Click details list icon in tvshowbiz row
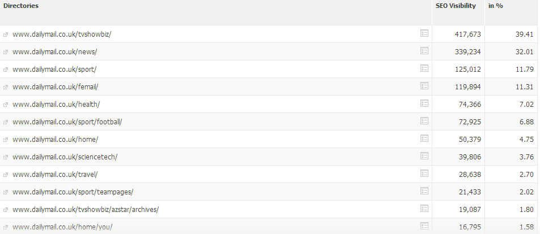This screenshot has width=540, height=234. tap(424, 33)
